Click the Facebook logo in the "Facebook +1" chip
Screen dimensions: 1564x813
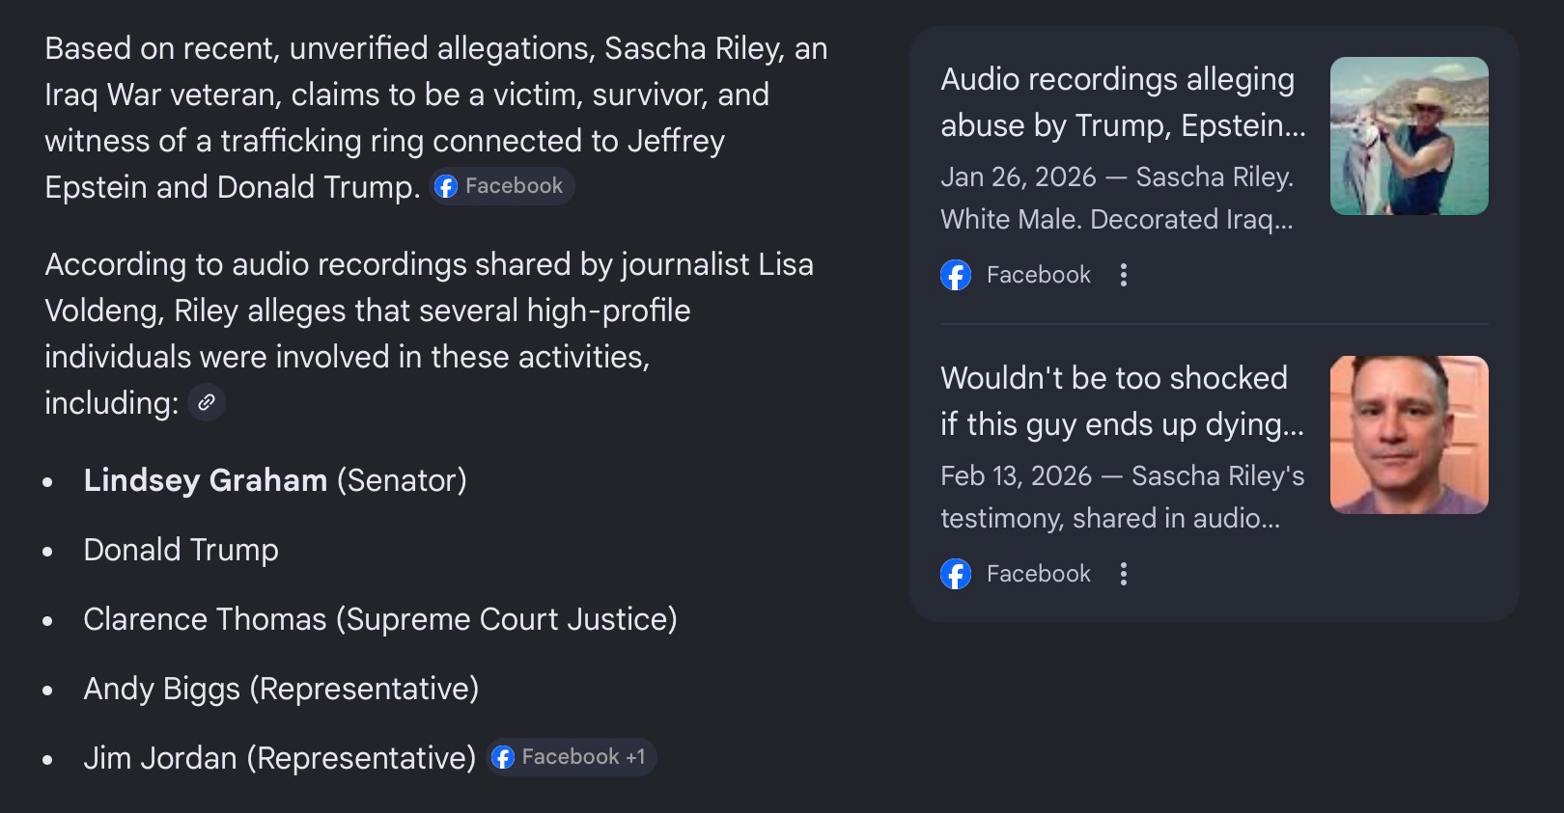(503, 758)
